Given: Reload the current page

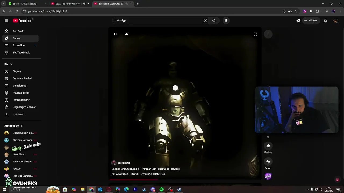Looking at the screenshot, I should click(x=17, y=11).
